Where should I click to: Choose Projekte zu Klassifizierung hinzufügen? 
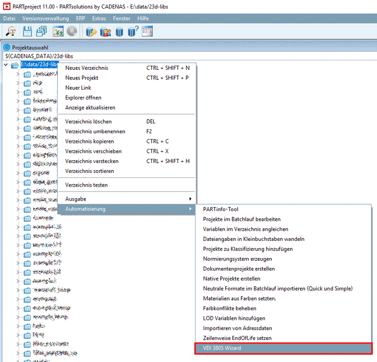click(x=284, y=249)
